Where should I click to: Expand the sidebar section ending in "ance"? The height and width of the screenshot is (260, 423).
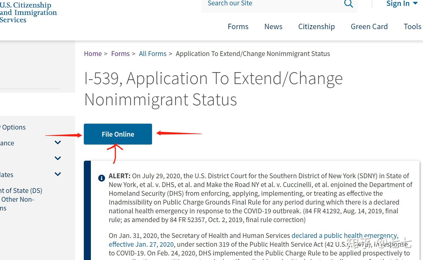[58, 143]
